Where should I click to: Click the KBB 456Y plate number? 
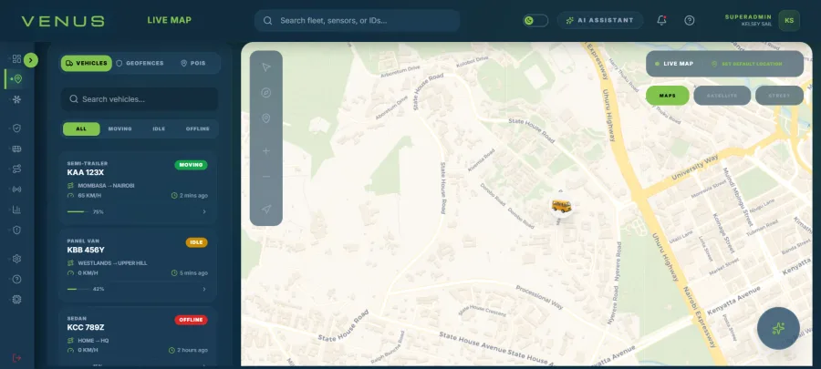coord(86,250)
